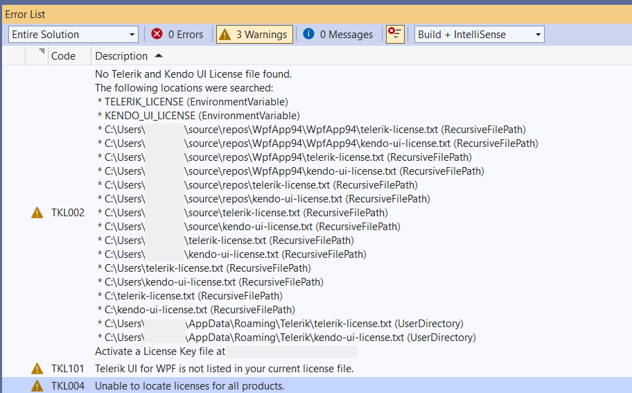632x393 pixels.
Task: Click the TELERIK_LICENSE EnvironmentVariable line
Action: (x=193, y=102)
